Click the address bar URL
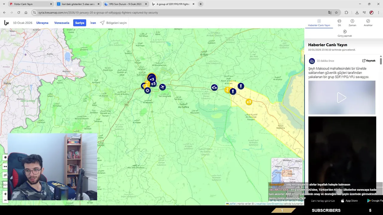Image resolution: width=383 pixels, height=215 pixels. coord(98,13)
